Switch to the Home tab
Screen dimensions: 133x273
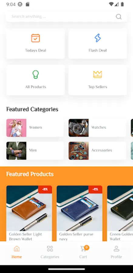[x=17, y=252]
